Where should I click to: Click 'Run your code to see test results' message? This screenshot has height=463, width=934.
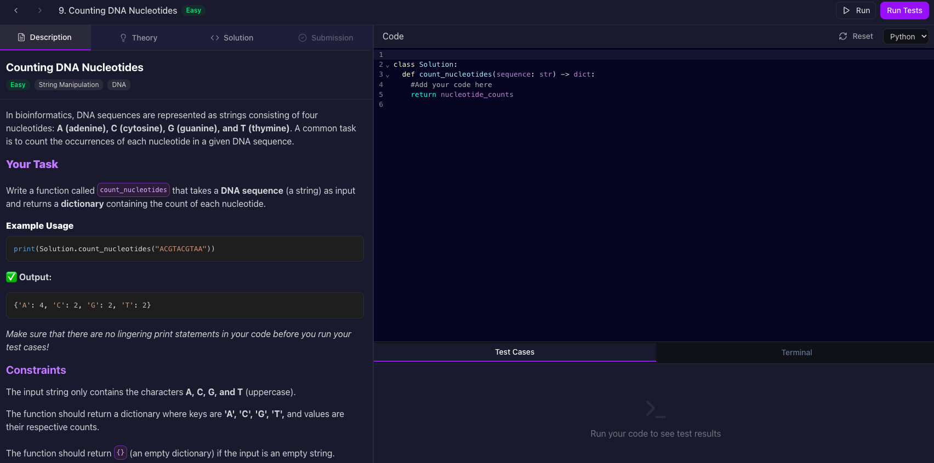click(656, 433)
